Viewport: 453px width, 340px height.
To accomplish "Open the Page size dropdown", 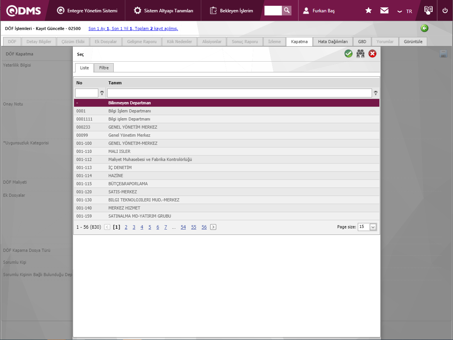I will 372,227.
